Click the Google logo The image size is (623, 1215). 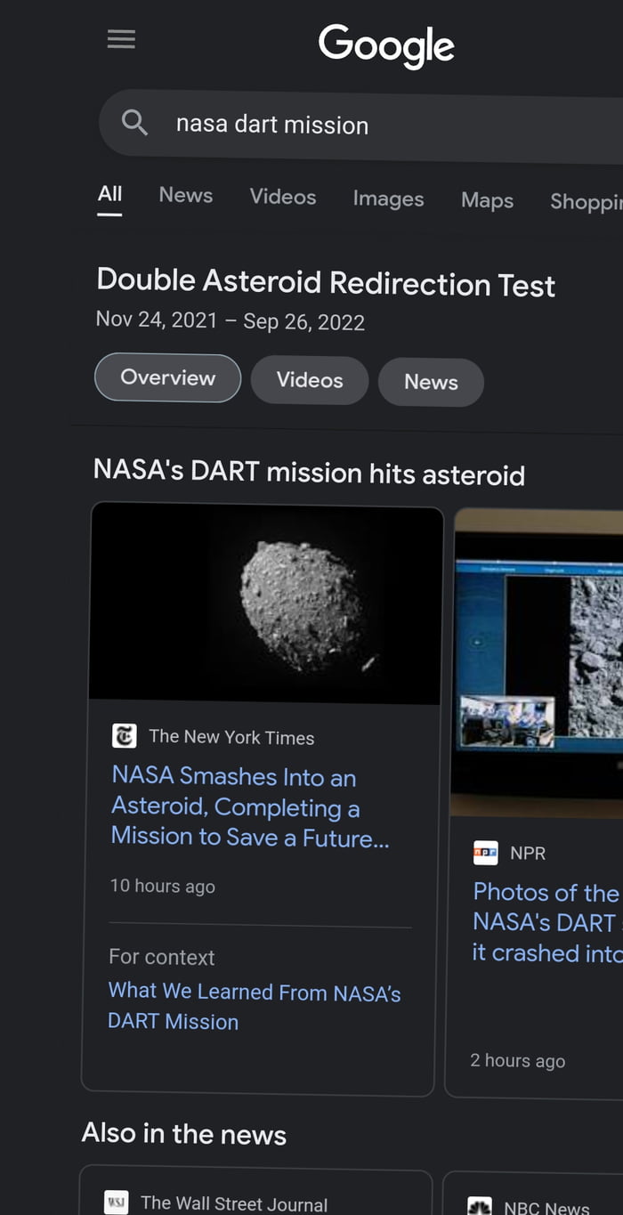pos(386,46)
